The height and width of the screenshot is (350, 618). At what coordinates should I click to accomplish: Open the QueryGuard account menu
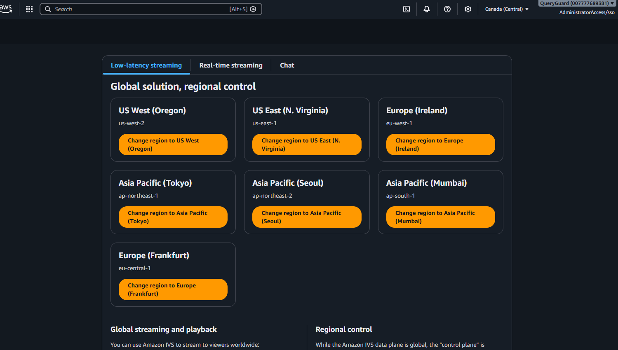coord(577,3)
